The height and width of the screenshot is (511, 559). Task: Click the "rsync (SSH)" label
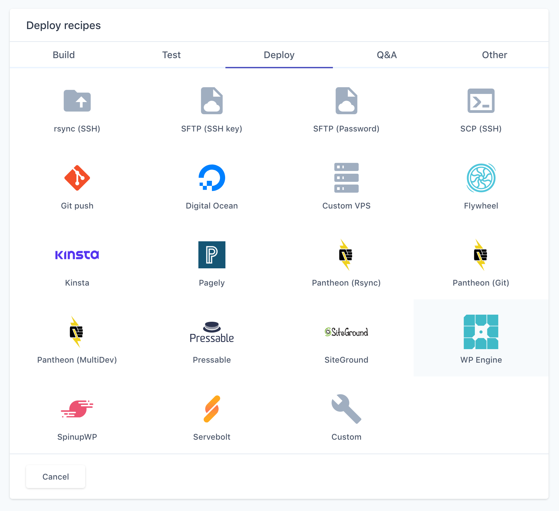tap(77, 129)
